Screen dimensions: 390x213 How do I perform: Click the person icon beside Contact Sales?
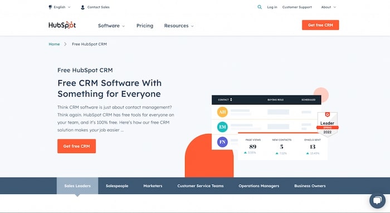pyautogui.click(x=82, y=7)
